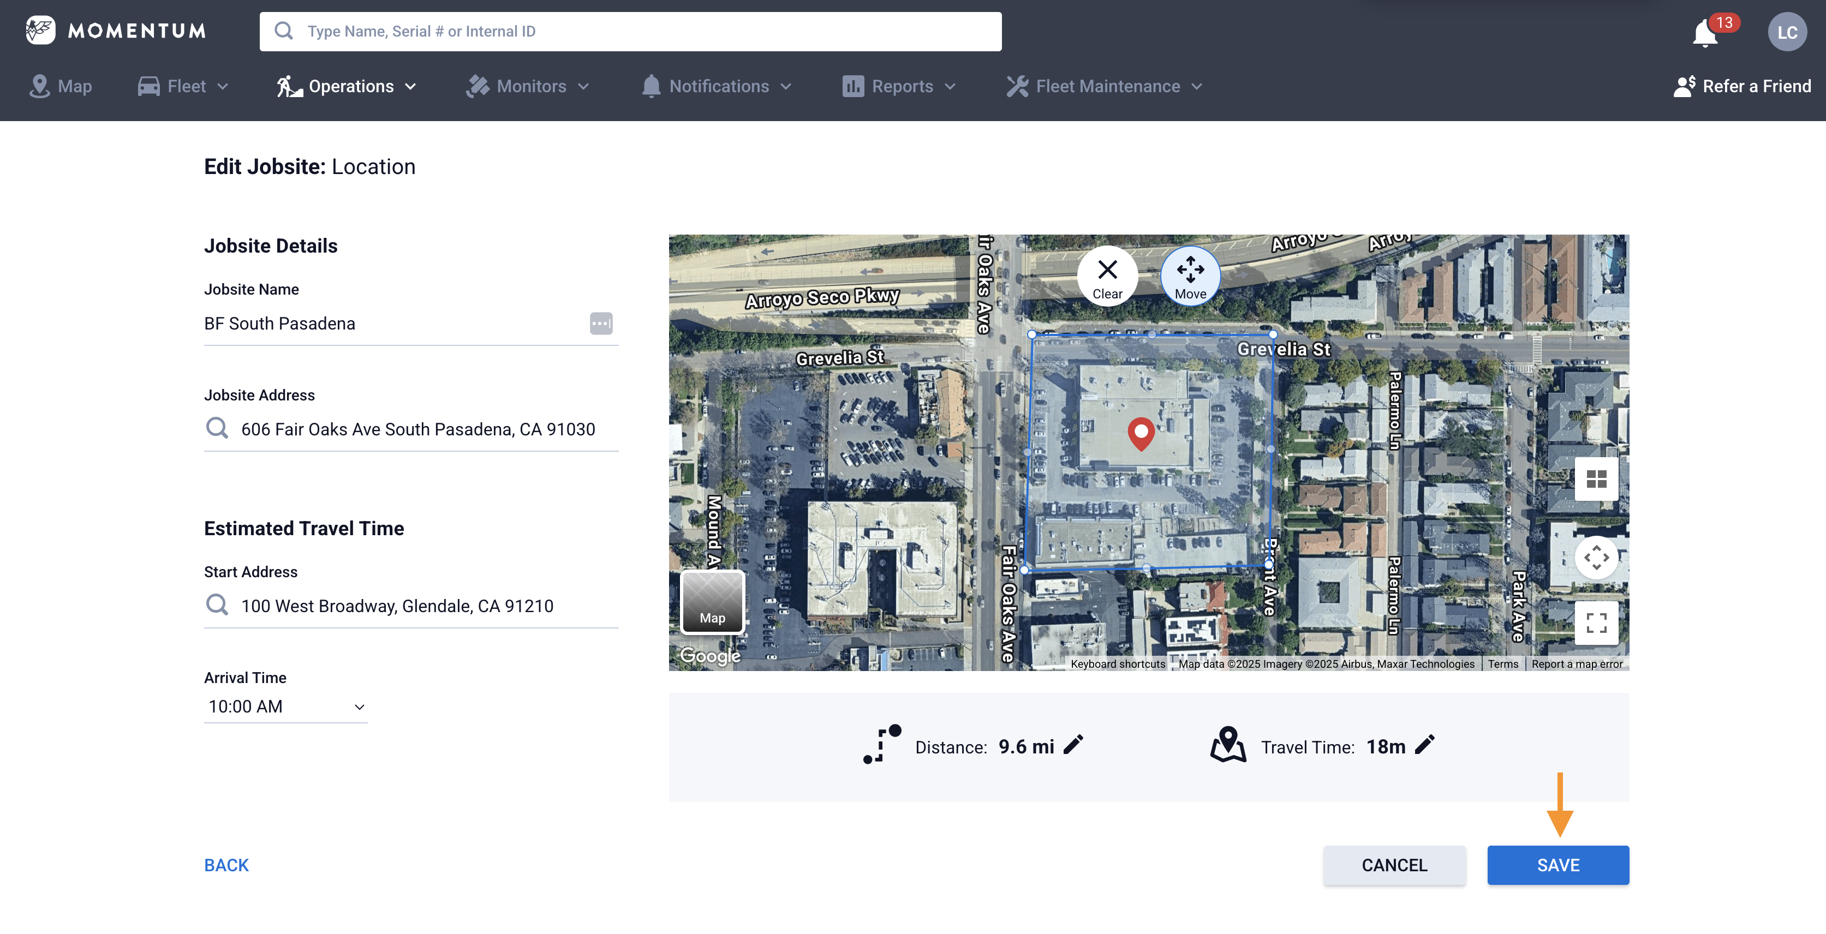Edit the distance with pencil icon
The image size is (1826, 934).
(1074, 744)
